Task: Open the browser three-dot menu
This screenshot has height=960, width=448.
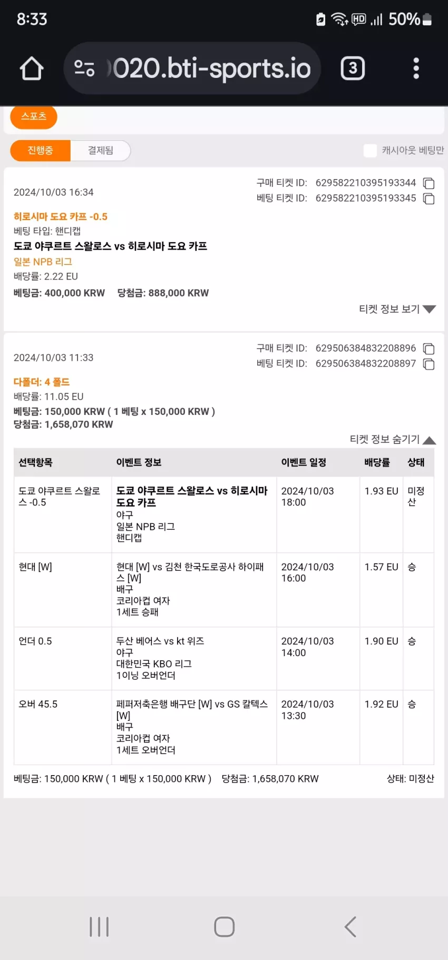Action: [x=416, y=68]
